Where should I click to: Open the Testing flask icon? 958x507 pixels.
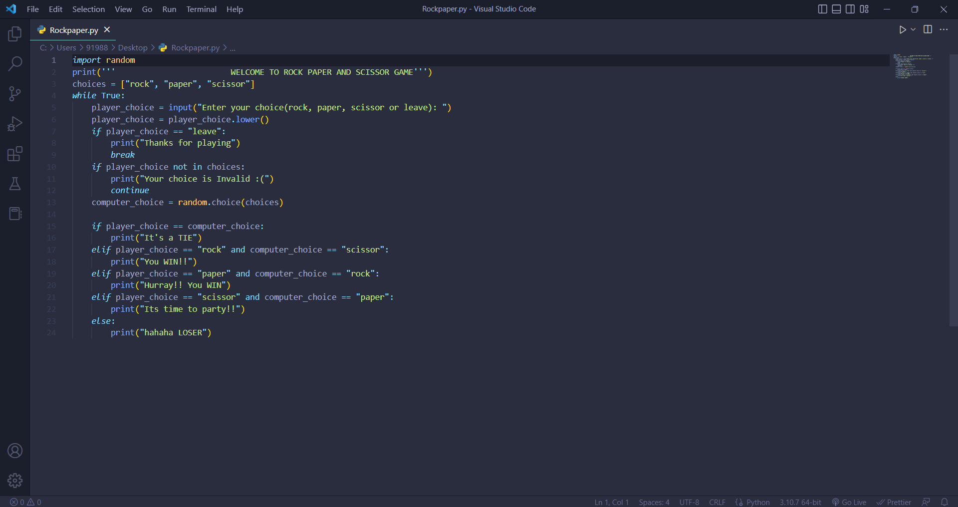[15, 184]
